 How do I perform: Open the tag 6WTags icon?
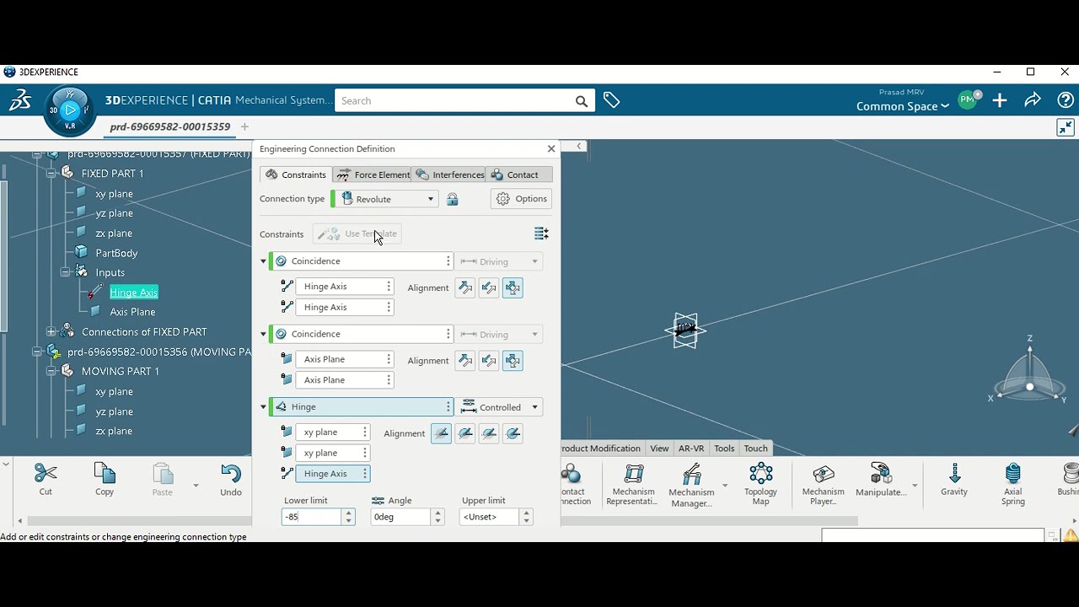tap(611, 100)
